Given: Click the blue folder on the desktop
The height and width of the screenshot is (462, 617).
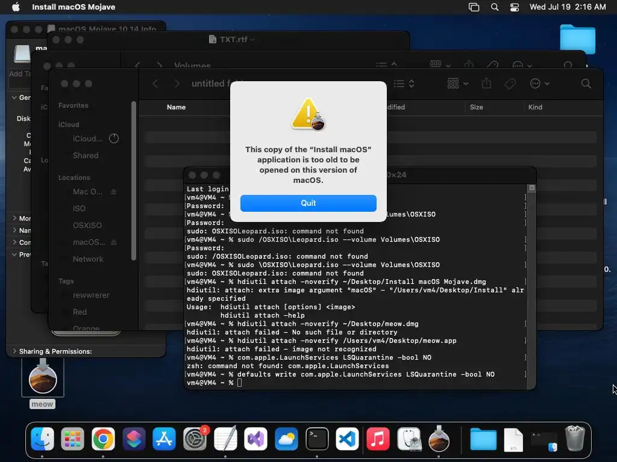Looking at the screenshot, I should [578, 38].
